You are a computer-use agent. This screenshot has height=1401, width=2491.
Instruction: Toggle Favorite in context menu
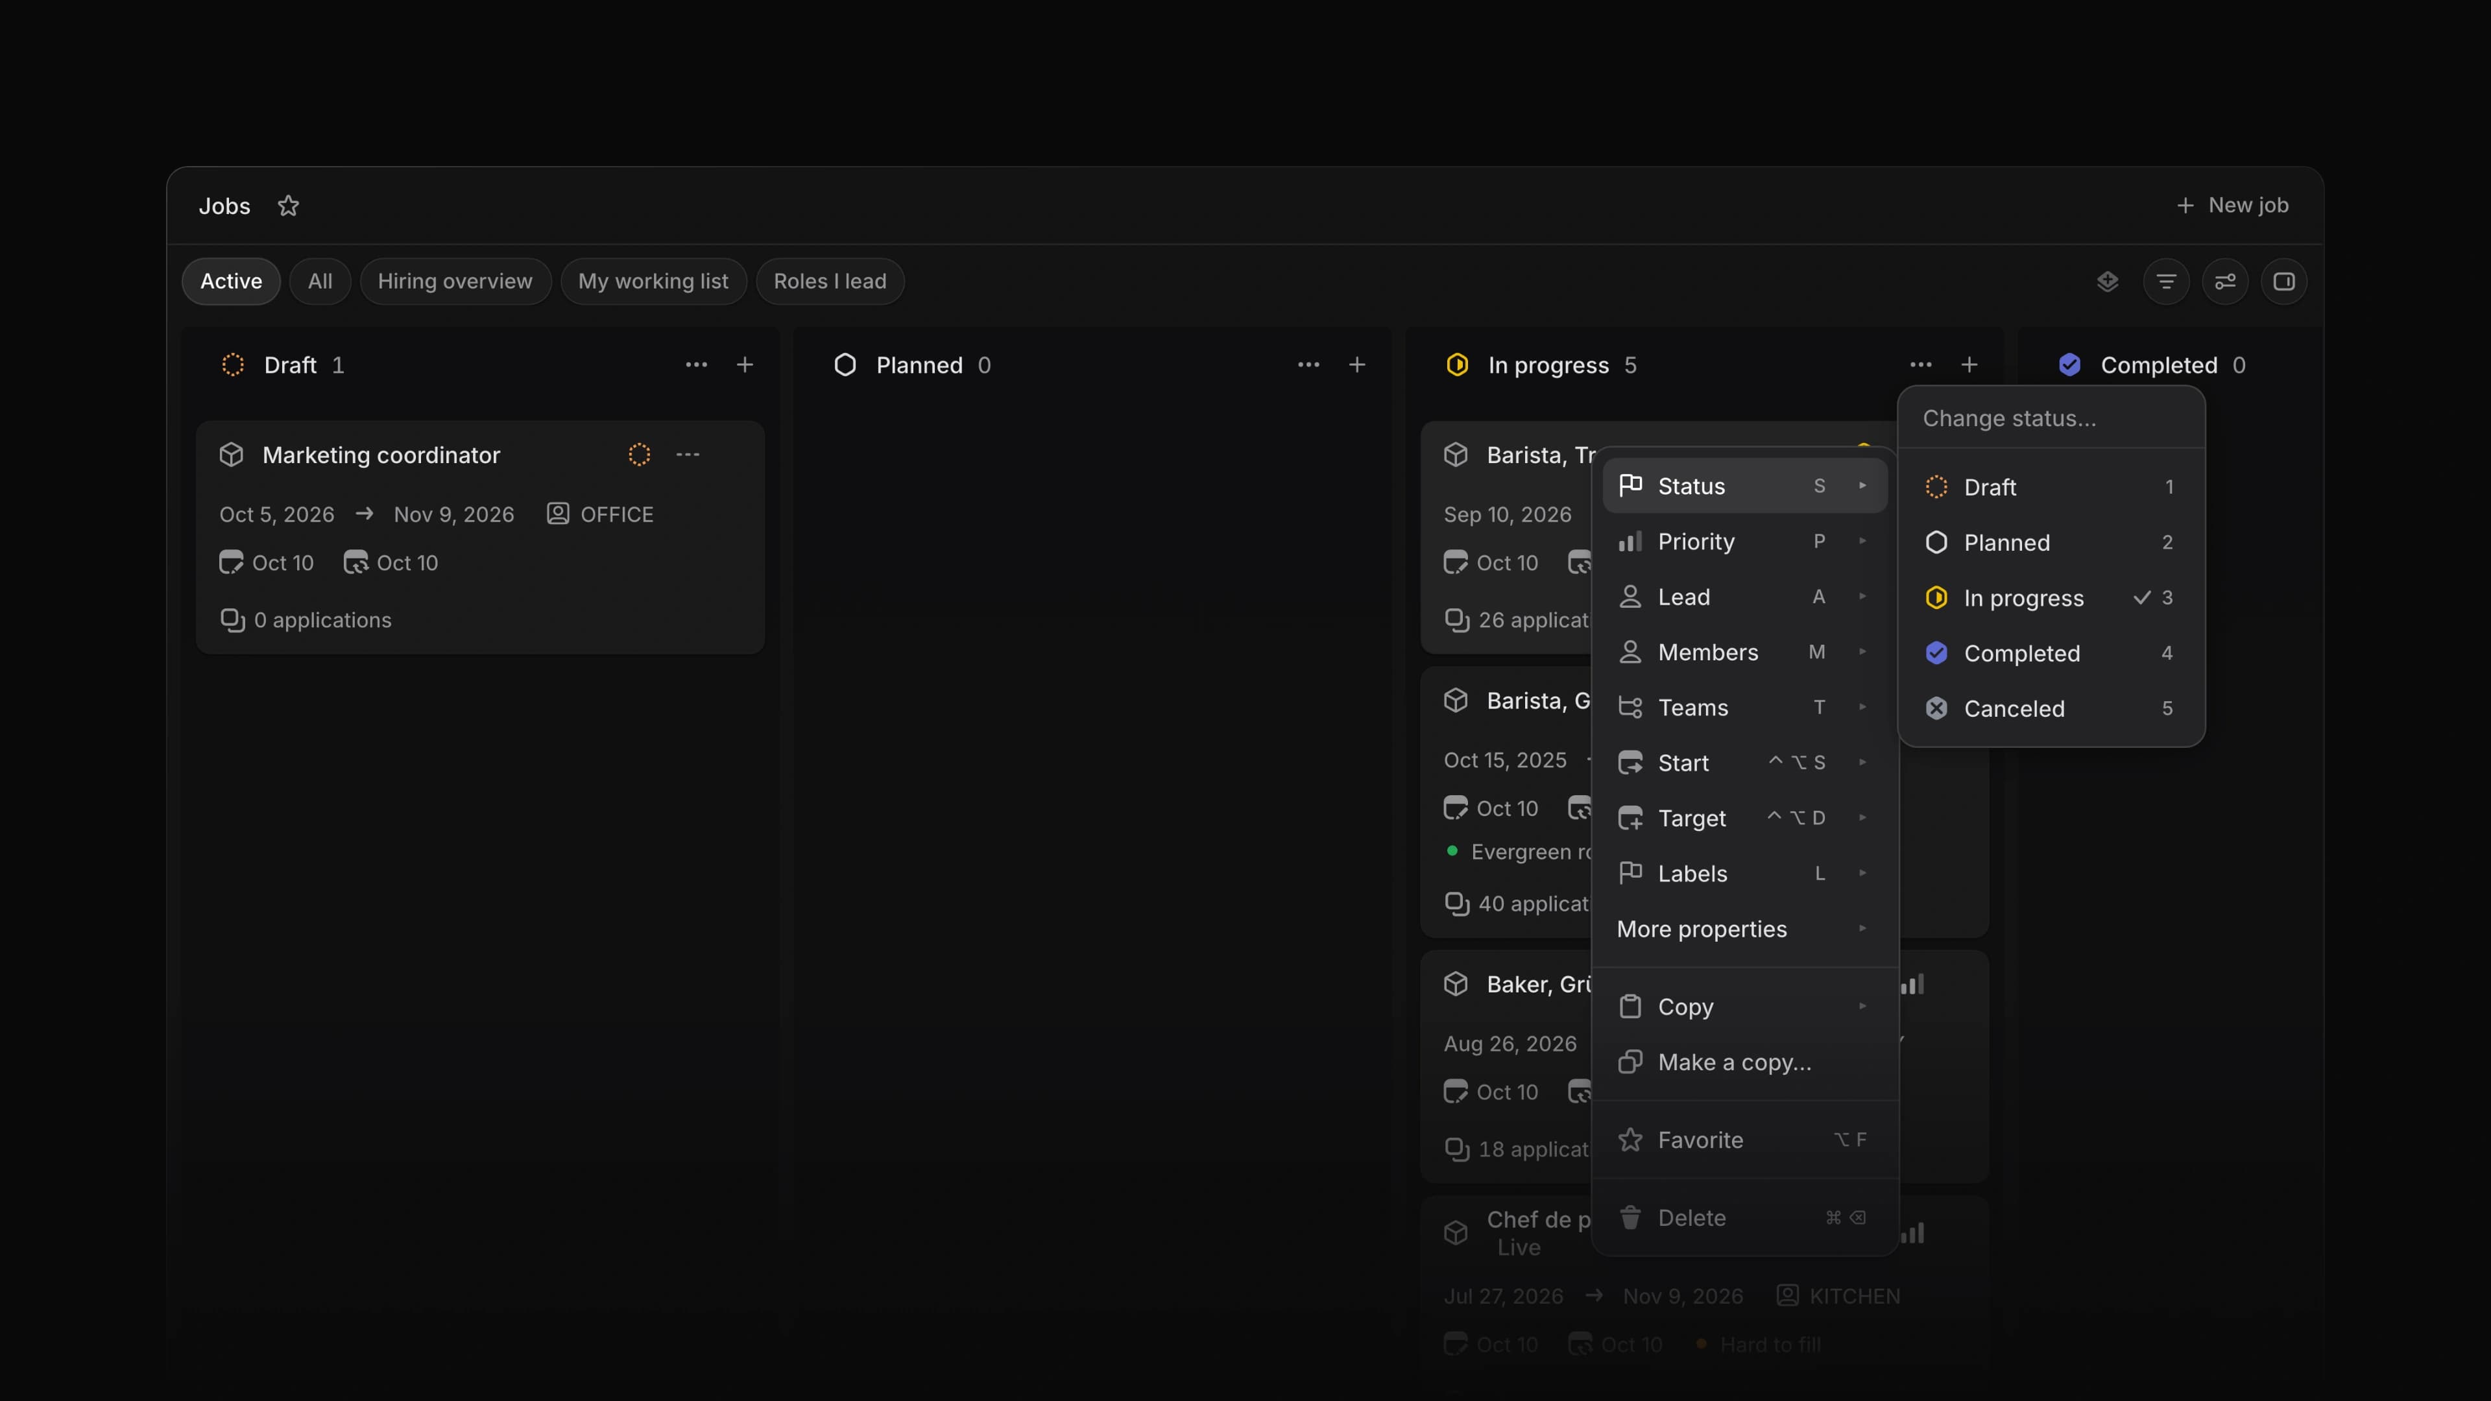point(1744,1140)
